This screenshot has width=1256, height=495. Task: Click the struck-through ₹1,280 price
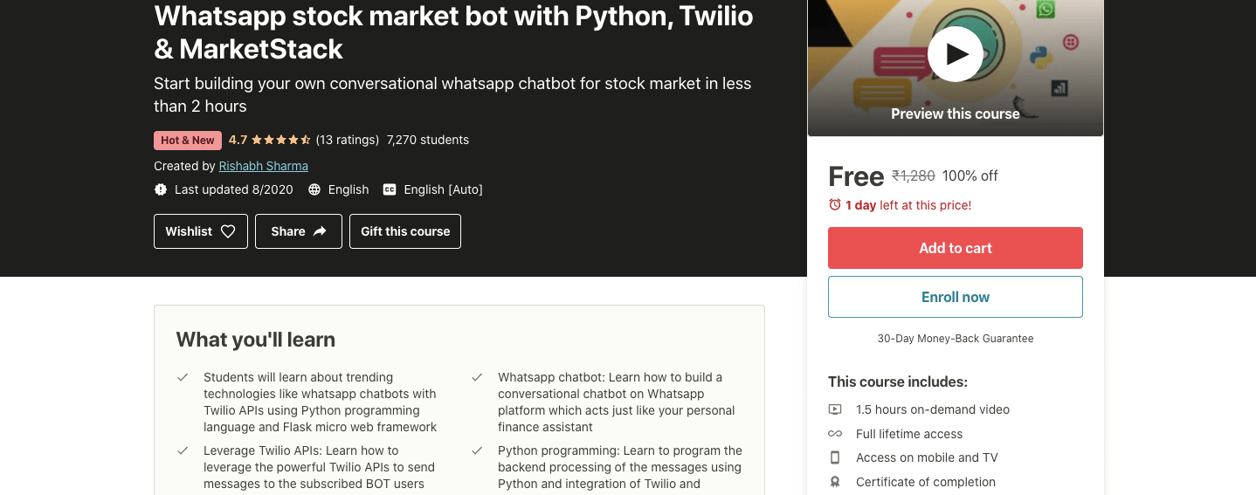(x=913, y=175)
